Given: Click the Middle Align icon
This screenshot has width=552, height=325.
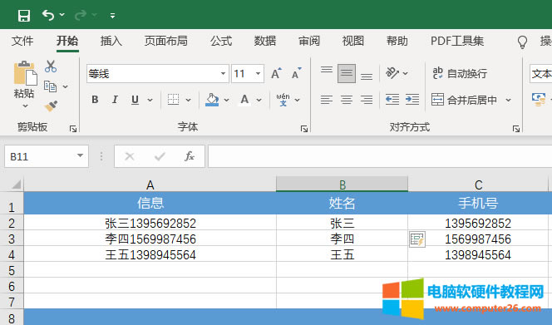Looking at the screenshot, I should pos(347,73).
